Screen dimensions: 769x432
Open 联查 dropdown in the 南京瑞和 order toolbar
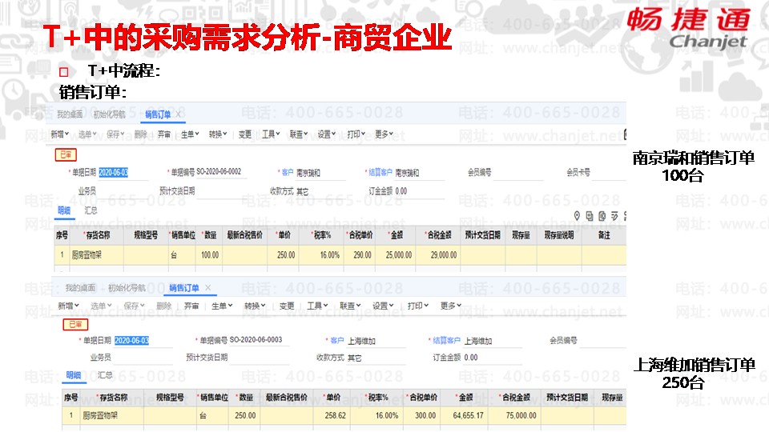pos(298,134)
